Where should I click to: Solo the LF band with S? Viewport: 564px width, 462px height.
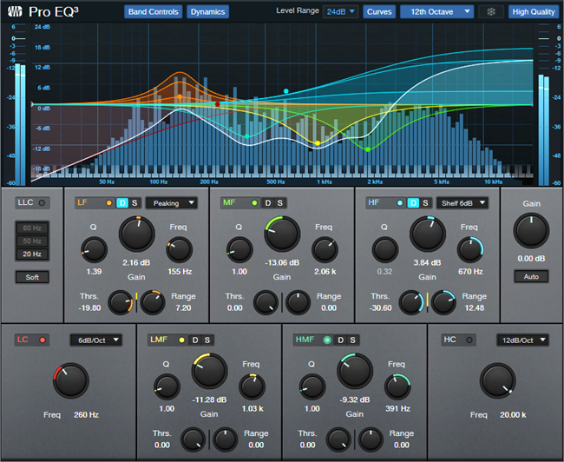pyautogui.click(x=134, y=203)
